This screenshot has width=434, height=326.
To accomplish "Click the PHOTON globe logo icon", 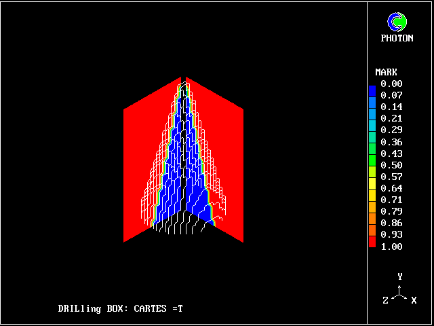I will click(x=397, y=22).
